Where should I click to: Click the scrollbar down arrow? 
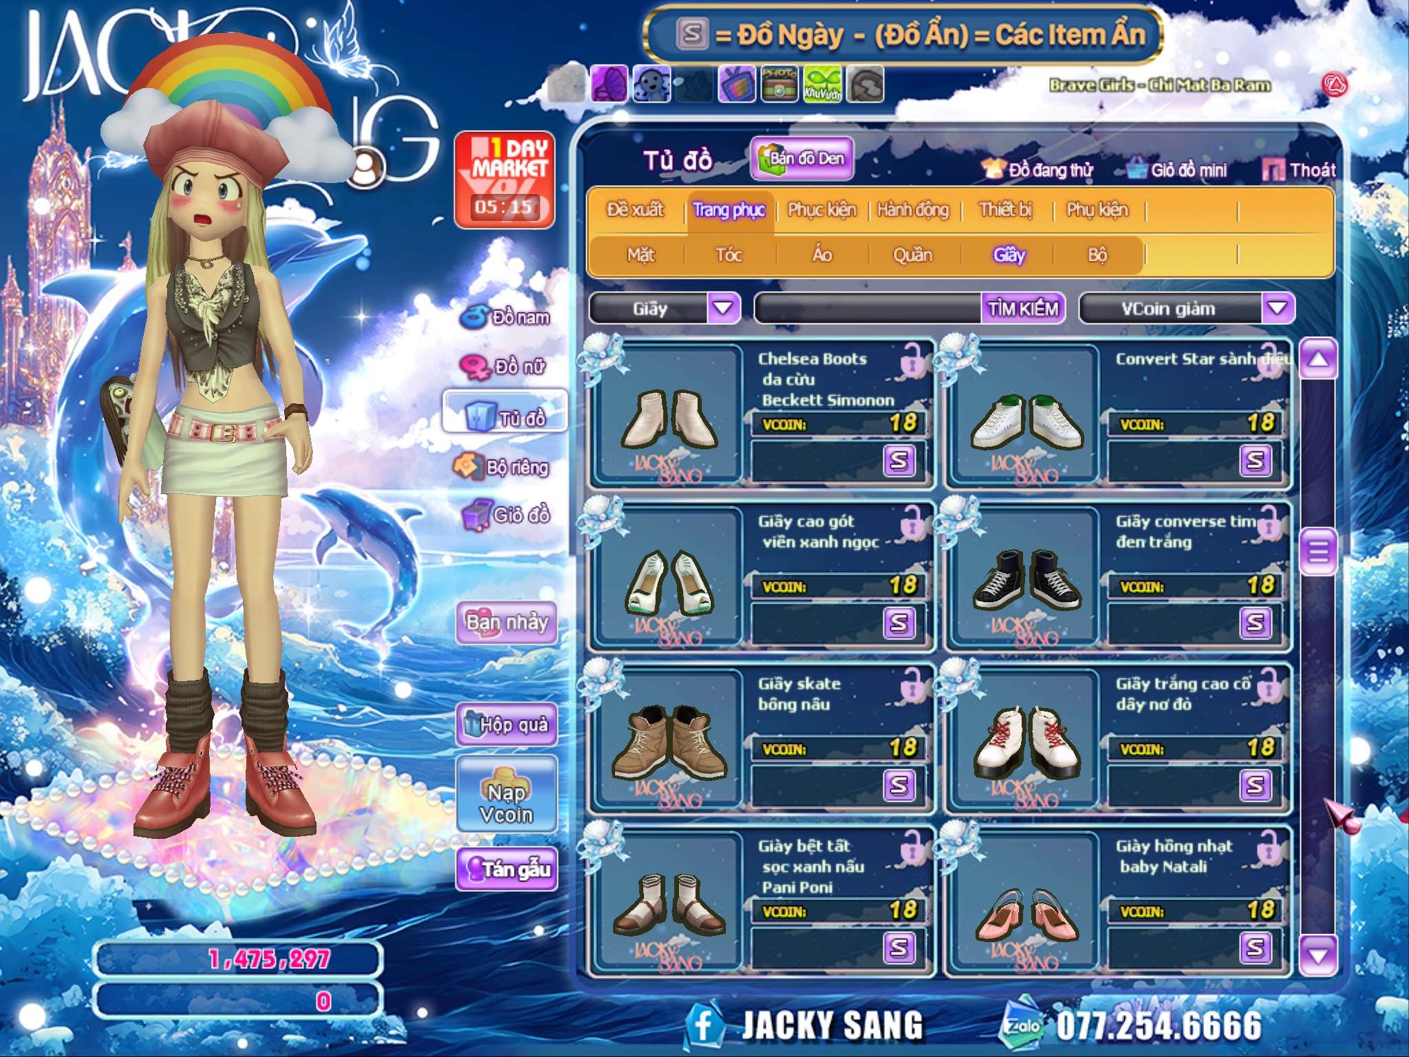point(1317,955)
